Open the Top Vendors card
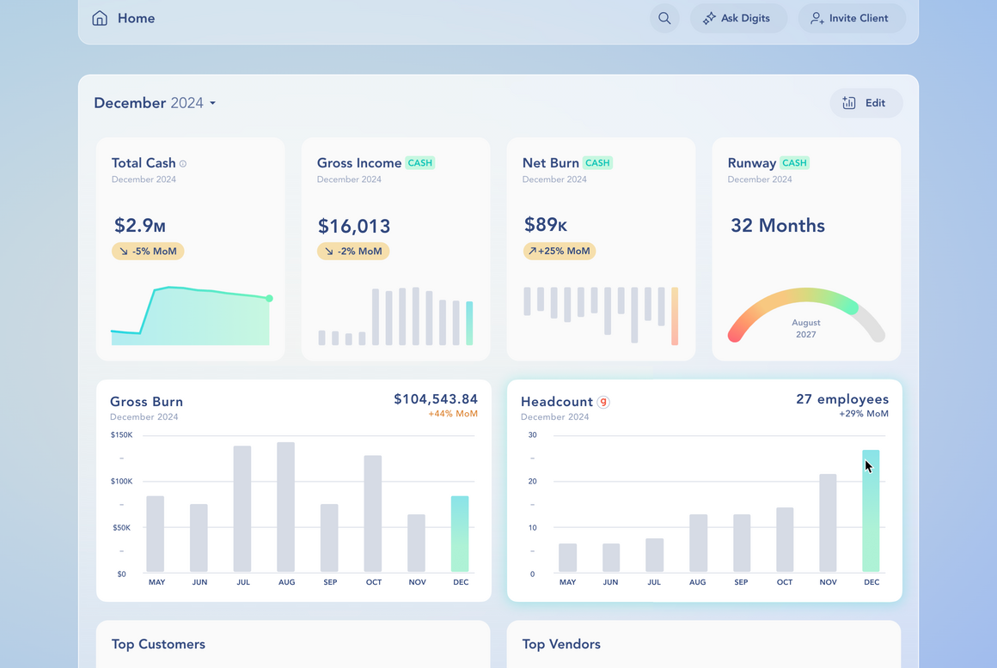 (x=704, y=644)
